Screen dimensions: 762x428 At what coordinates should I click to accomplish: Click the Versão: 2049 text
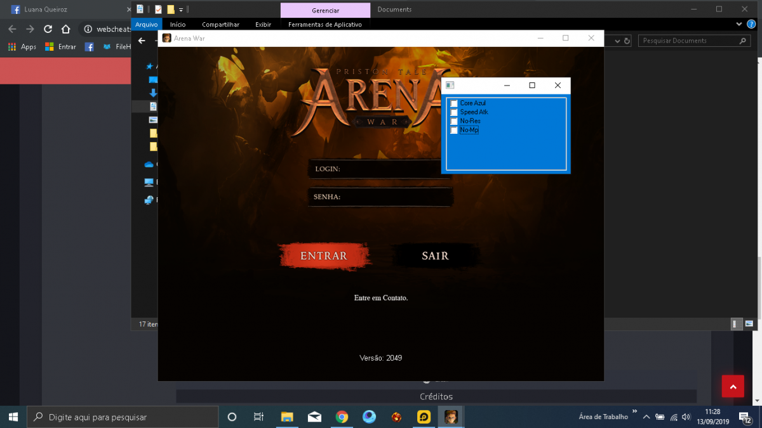click(x=381, y=358)
